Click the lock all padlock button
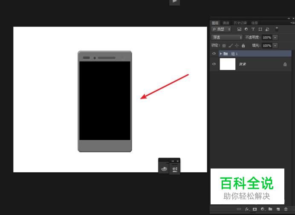The height and width of the screenshot is (215, 295). point(243,46)
